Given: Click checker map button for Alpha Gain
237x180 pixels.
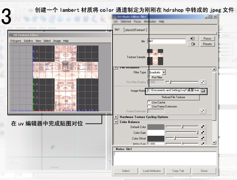Looking at the screenshot, I should 203,143.
